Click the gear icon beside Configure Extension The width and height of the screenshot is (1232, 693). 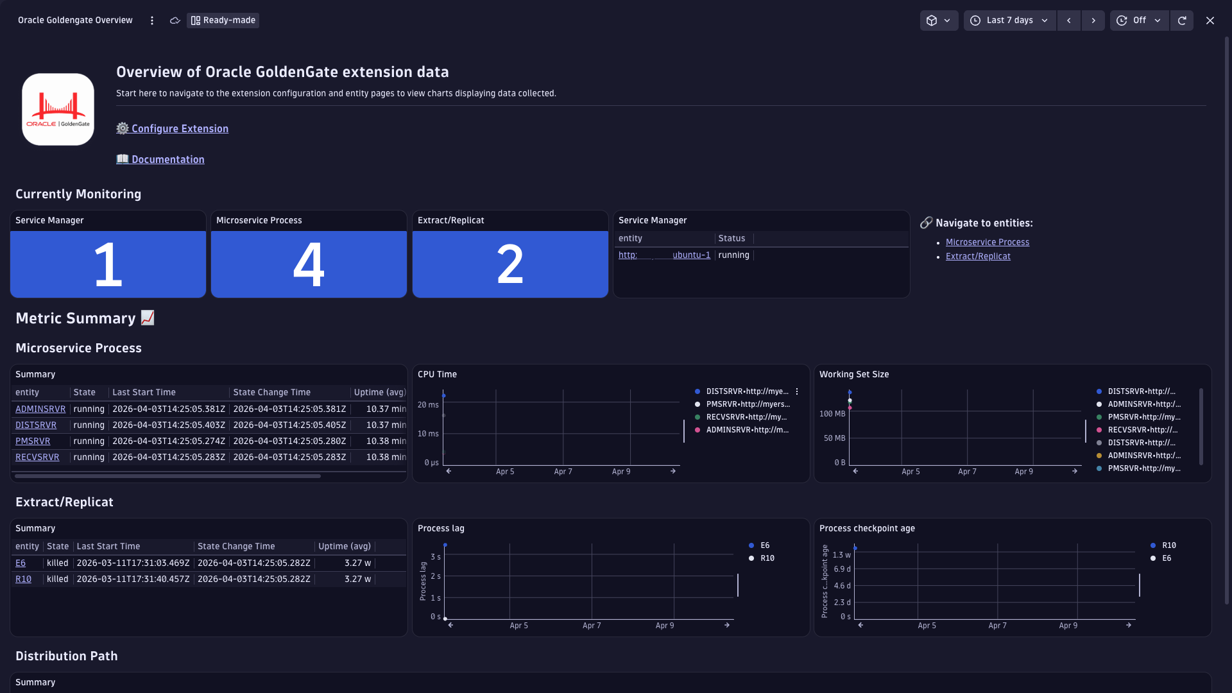pyautogui.click(x=123, y=128)
